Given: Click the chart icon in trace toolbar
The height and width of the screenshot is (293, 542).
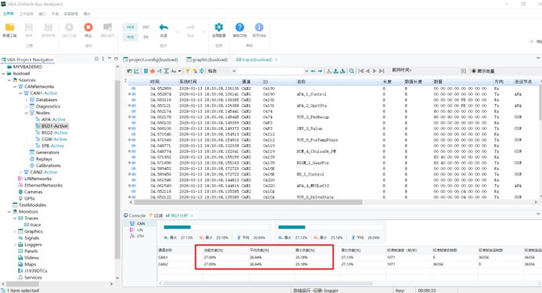Looking at the screenshot, I should (x=136, y=71).
